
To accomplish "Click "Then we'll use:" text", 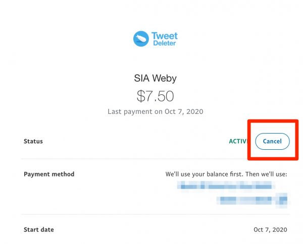I will point(262,174).
